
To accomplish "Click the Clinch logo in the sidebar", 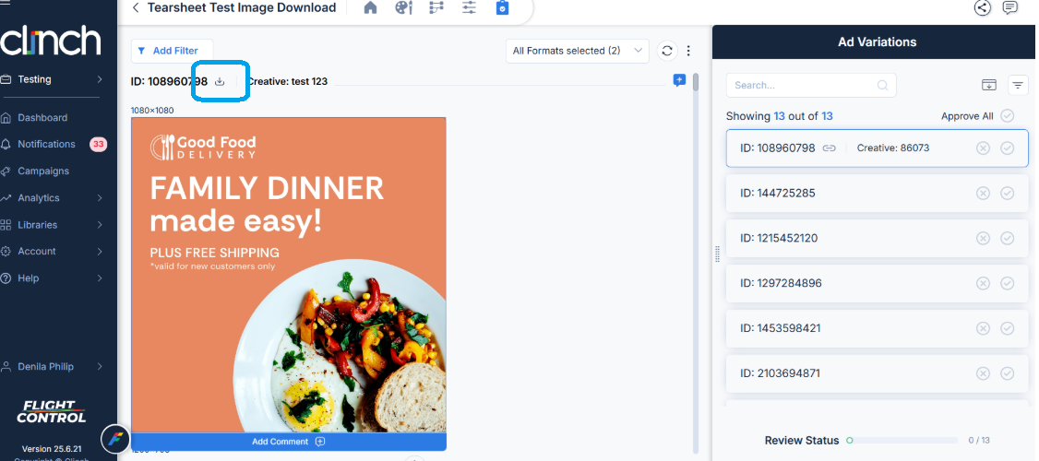I will click(x=51, y=41).
